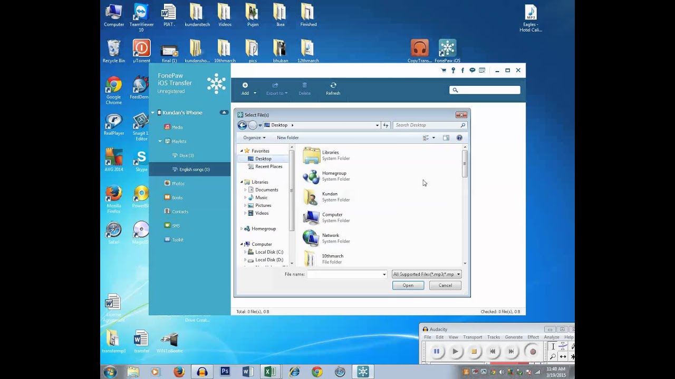This screenshot has width=675, height=379.
Task: Click the Stop button in Audacity
Action: [474, 352]
